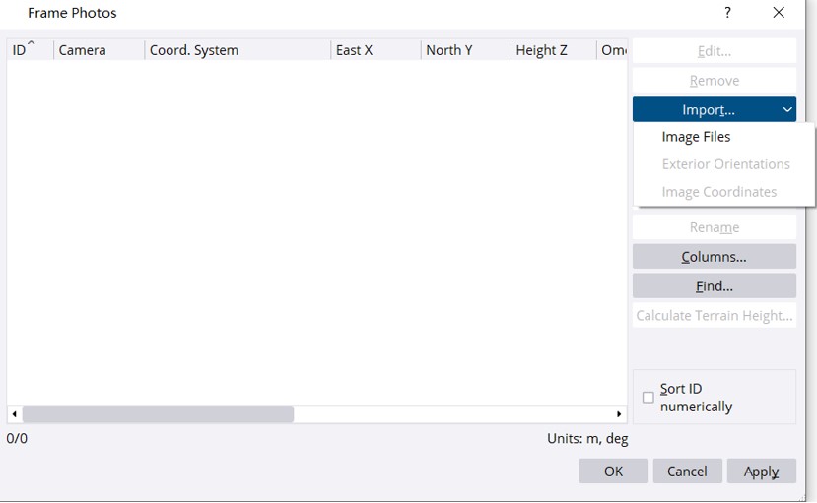Screen dimensions: 817x503
Task: Cancel the Frame Photos dialog
Action: (687, 472)
